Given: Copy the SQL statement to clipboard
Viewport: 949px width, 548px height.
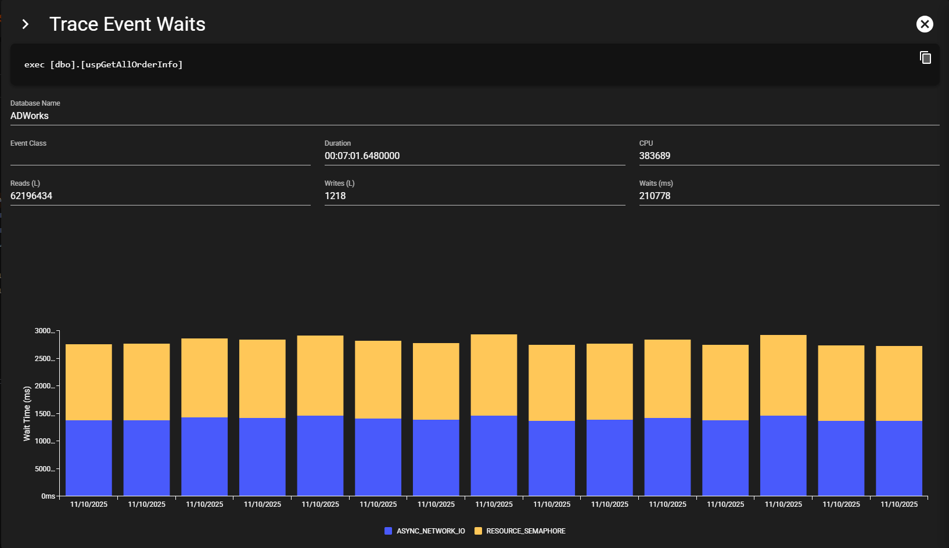Looking at the screenshot, I should click(925, 57).
